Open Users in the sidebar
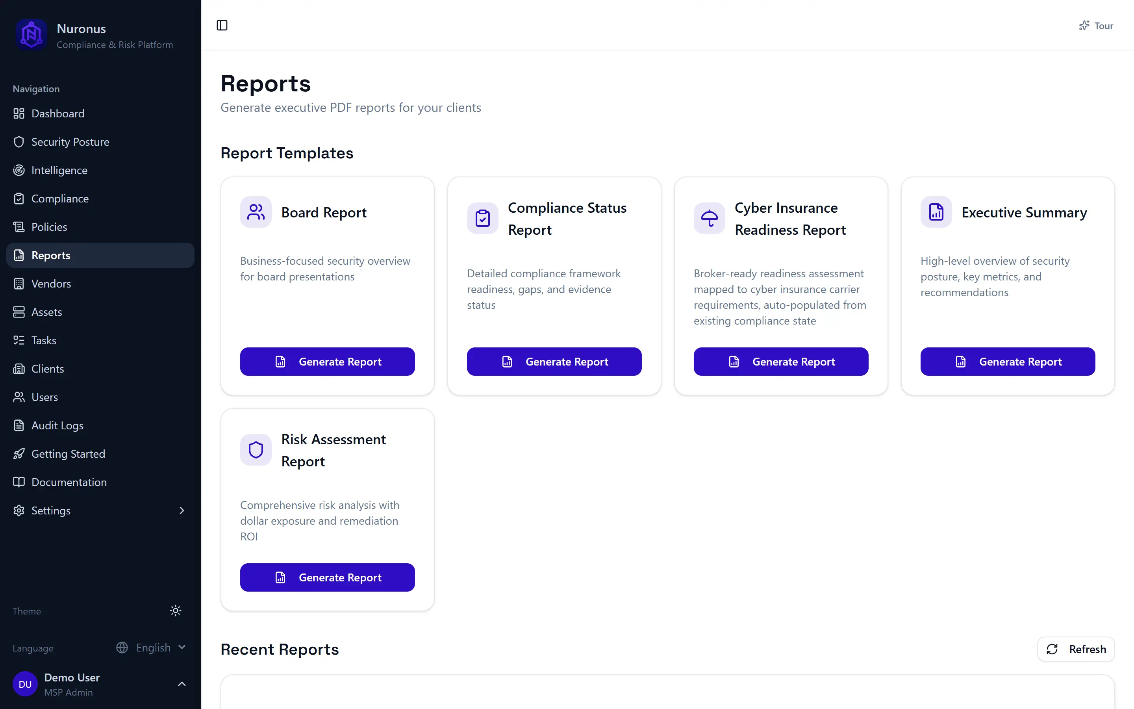This screenshot has height=709, width=1134. [x=100, y=397]
